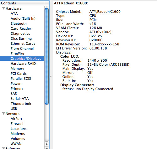Open Parallel SCSI entry
Viewport: 157px width, 149px height.
tap(21, 79)
